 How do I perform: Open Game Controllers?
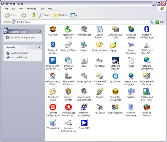point(131,48)
